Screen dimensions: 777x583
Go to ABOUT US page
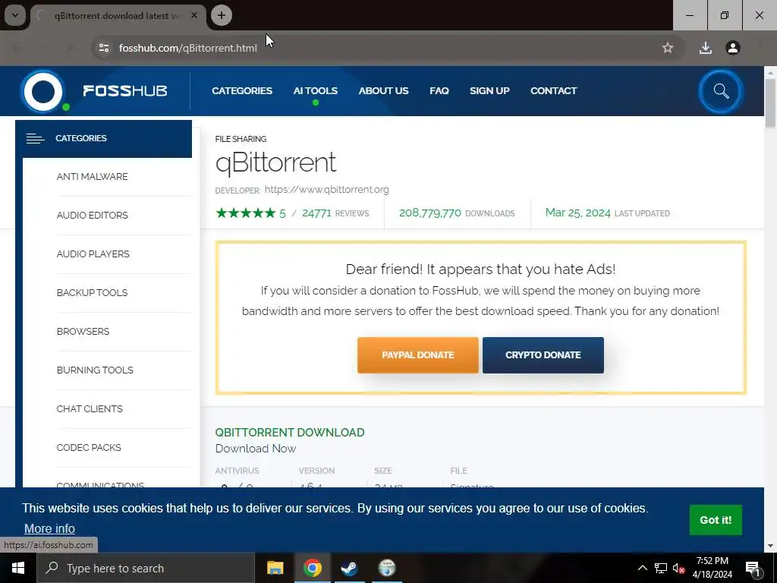click(383, 91)
